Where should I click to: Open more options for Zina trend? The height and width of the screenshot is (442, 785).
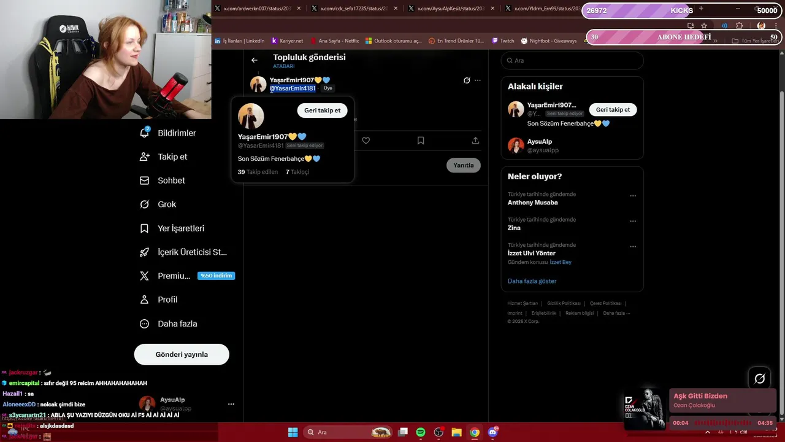[633, 221]
